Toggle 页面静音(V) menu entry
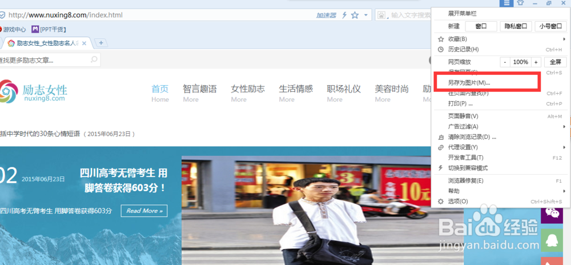Image resolution: width=571 pixels, height=265 pixels. click(501, 116)
